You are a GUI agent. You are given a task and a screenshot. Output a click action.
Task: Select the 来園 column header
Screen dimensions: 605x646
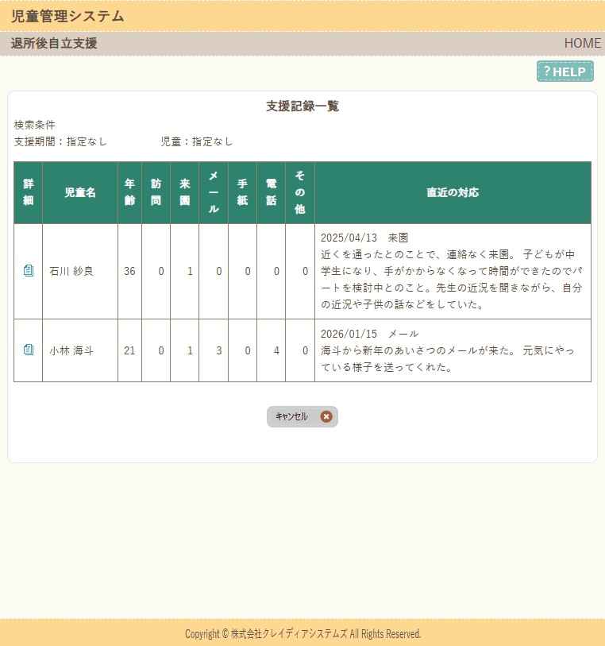coord(184,192)
